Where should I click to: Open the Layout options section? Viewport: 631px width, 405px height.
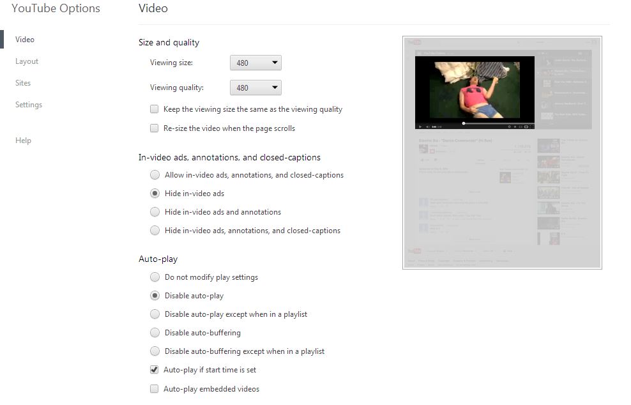pos(27,61)
